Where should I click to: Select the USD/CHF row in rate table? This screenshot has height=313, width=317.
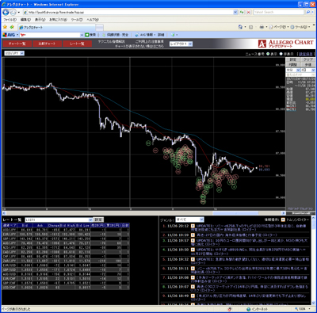[66, 288]
